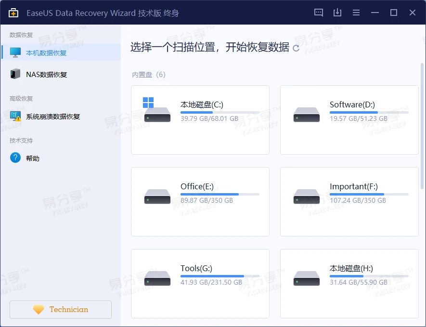426x327 pixels.
Task: Select the Office(E:) drive card
Action: (x=200, y=202)
